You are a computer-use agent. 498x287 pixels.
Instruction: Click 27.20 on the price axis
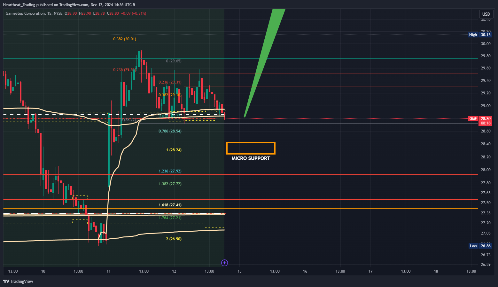click(x=486, y=223)
